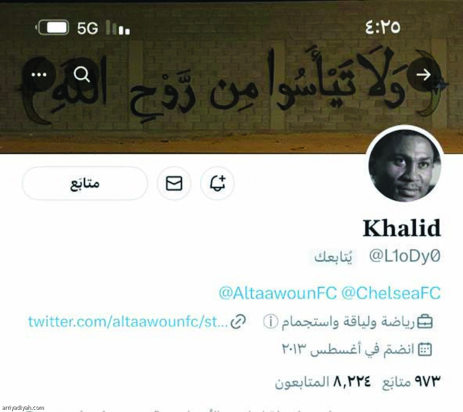Toggle the متابع following button
463x412 pixels.
[85, 183]
